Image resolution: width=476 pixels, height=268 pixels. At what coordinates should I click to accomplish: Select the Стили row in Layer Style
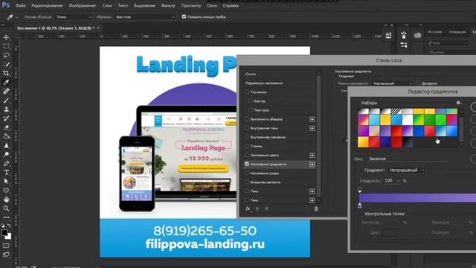[x=280, y=74]
